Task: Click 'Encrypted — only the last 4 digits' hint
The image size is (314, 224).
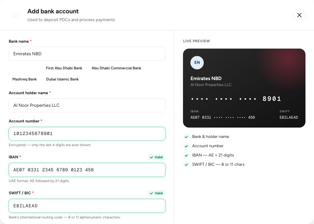Action: pos(50,145)
